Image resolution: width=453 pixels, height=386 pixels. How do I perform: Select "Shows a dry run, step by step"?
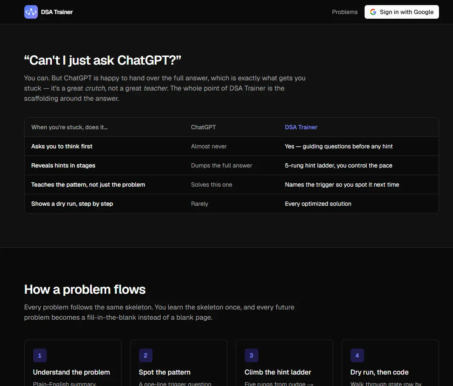coord(72,204)
